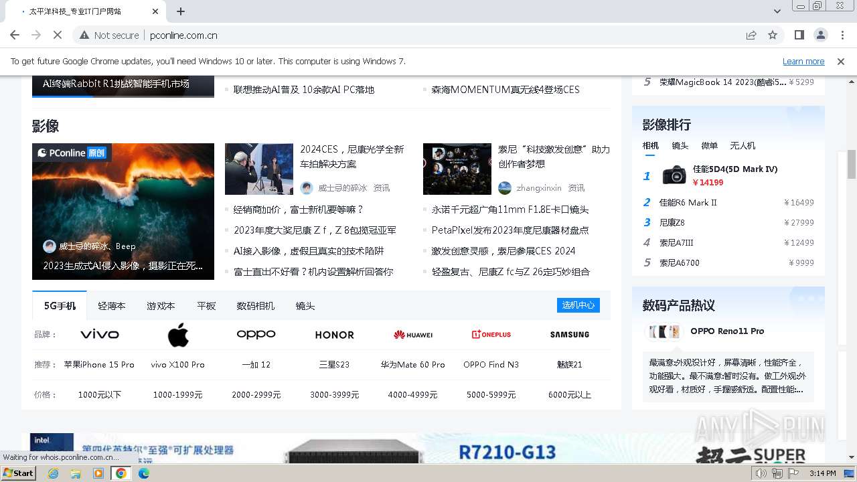Click the OPPO brand logo
This screenshot has width=857, height=482.
pos(256,334)
